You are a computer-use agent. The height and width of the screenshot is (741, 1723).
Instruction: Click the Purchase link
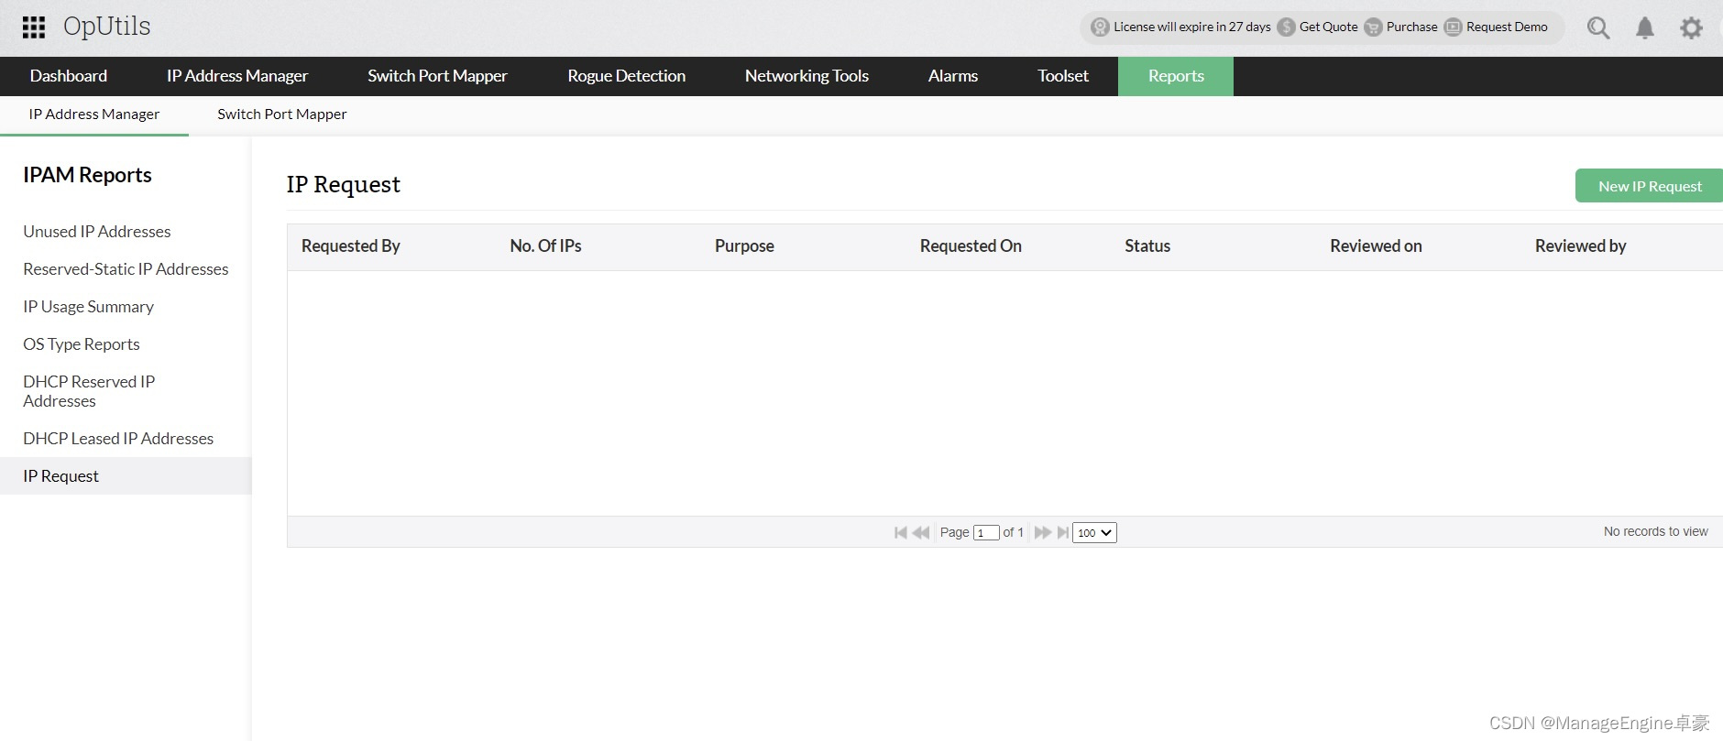click(x=1412, y=27)
